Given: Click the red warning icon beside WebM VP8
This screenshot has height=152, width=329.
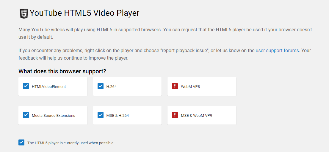Looking at the screenshot, I should (175, 86).
